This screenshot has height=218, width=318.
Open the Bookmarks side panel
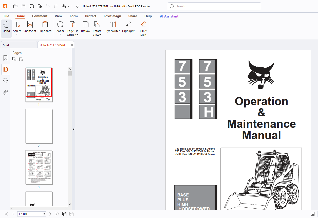[5, 58]
